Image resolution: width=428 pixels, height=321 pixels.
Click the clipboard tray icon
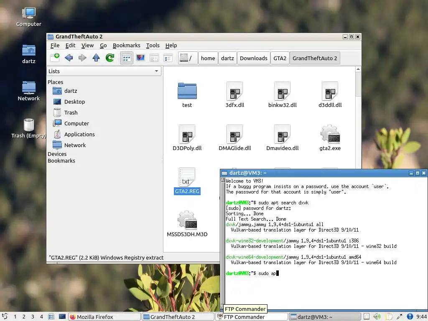389,317
